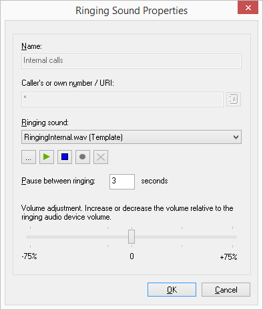Browse for a sound file with ellipsis button
Image resolution: width=263 pixels, height=310 pixels.
pos(29,157)
